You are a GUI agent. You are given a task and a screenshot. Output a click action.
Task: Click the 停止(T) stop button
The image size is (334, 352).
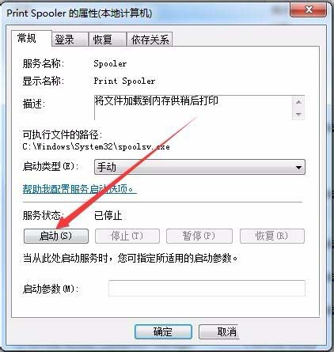127,236
